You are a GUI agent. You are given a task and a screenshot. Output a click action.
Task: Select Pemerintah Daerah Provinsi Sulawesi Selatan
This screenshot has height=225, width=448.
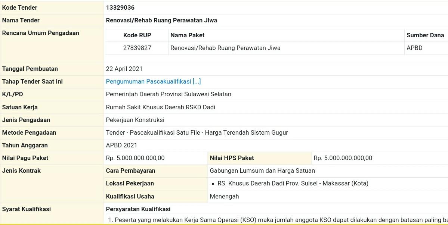pyautogui.click(x=169, y=94)
